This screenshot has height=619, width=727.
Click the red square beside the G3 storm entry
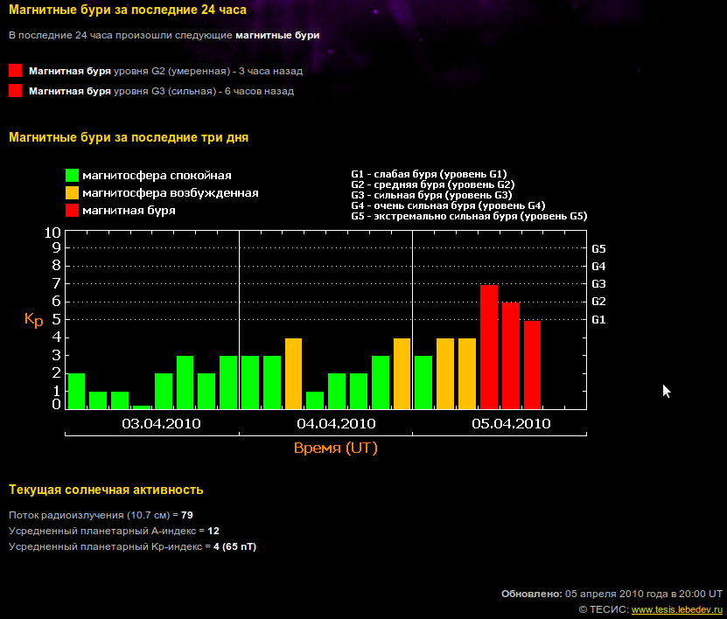tap(15, 91)
